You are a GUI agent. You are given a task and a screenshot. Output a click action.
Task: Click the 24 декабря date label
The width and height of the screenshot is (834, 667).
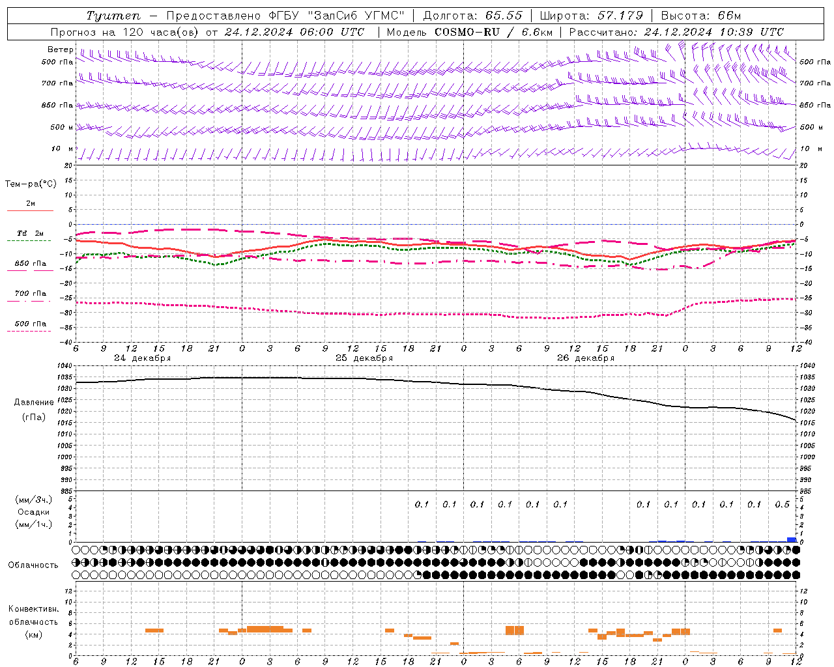pyautogui.click(x=142, y=358)
